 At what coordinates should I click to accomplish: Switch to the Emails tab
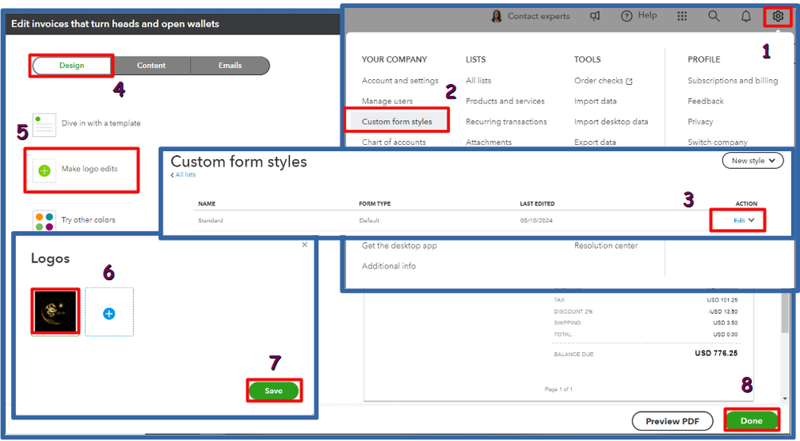[x=230, y=66]
